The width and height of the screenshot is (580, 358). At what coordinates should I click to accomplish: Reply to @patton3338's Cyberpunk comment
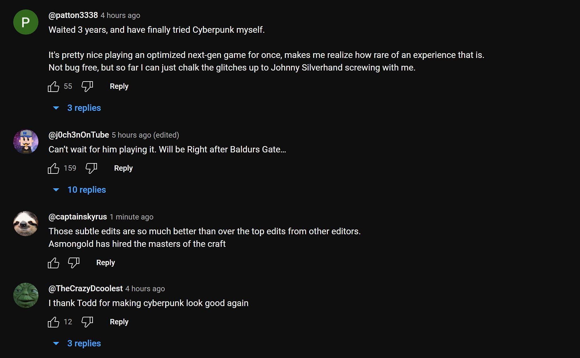(119, 86)
